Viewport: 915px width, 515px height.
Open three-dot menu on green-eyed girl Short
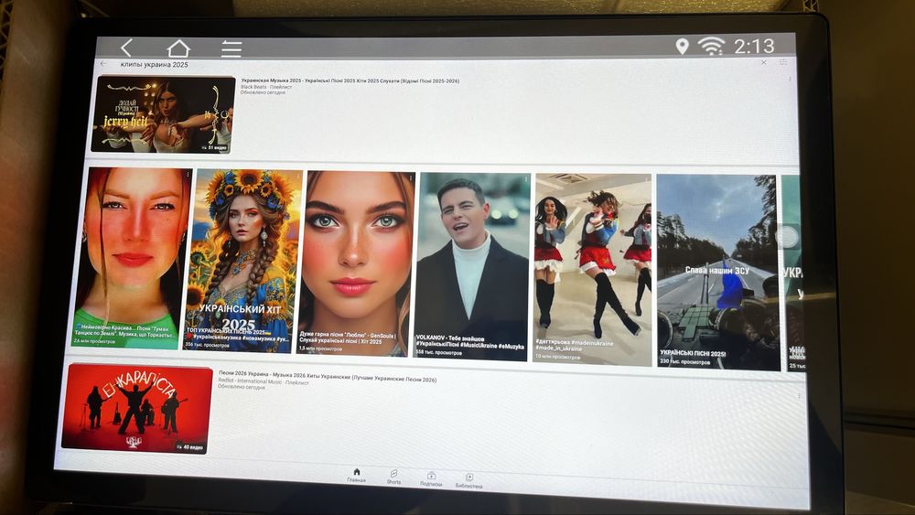(411, 177)
